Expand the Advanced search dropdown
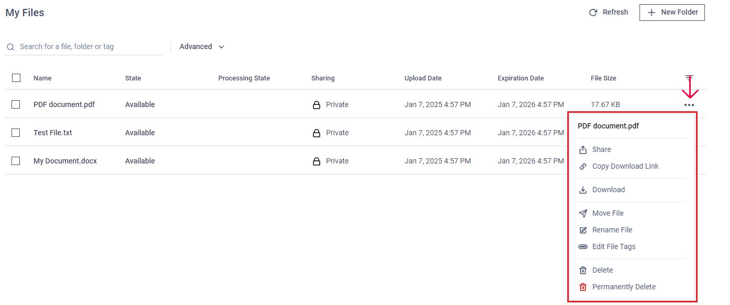 click(201, 46)
